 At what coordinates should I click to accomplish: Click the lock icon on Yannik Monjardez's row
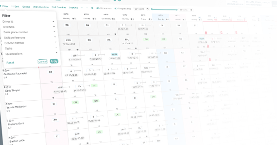point(8,104)
